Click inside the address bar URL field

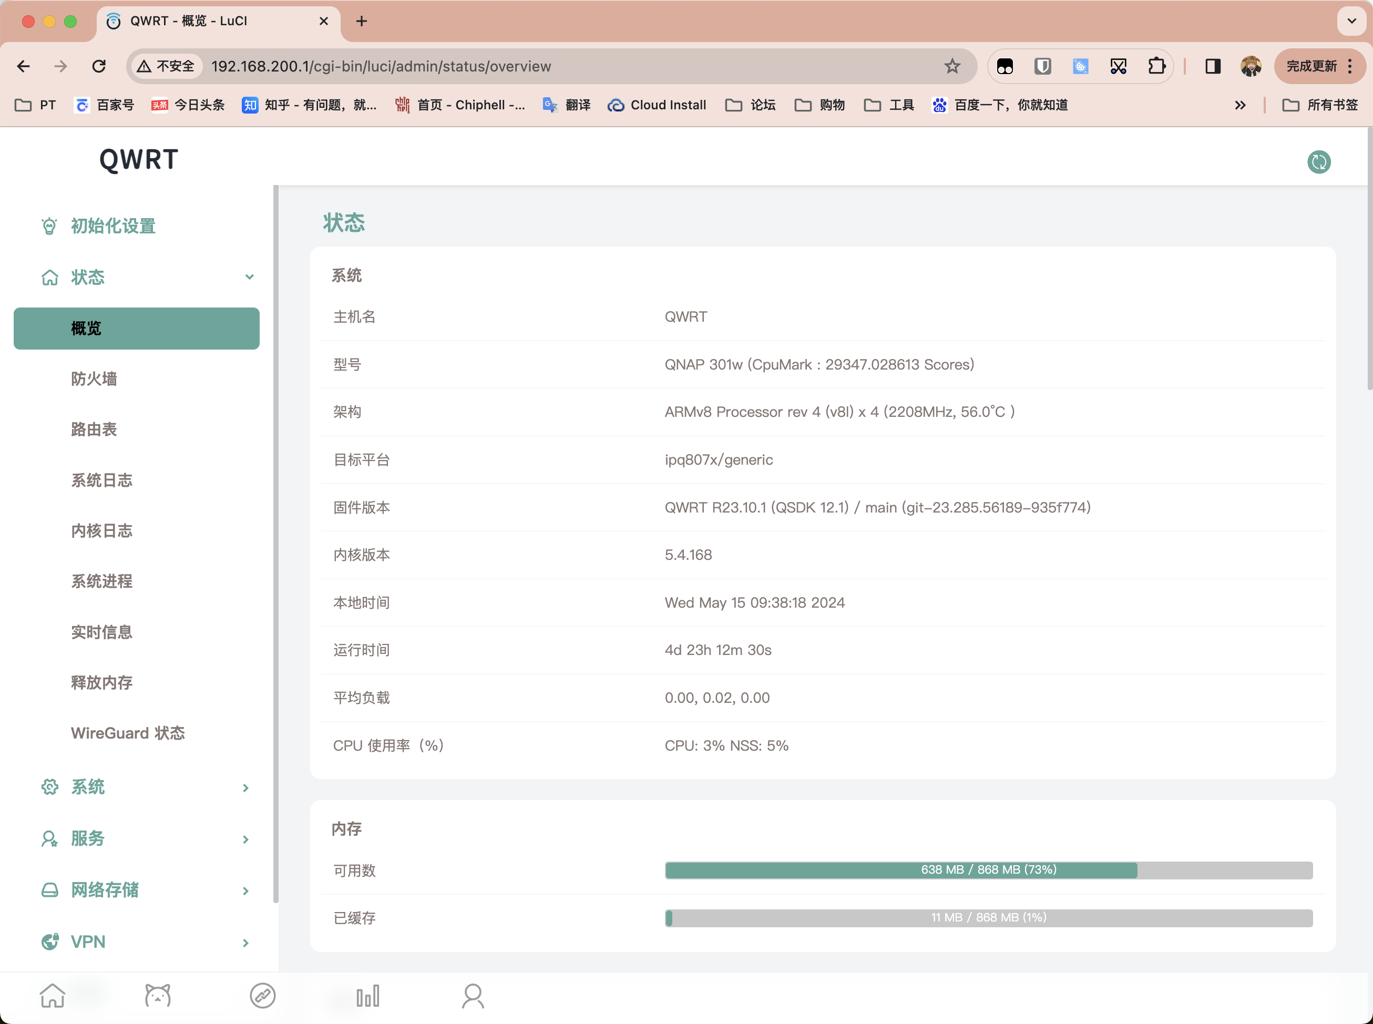tap(496, 66)
